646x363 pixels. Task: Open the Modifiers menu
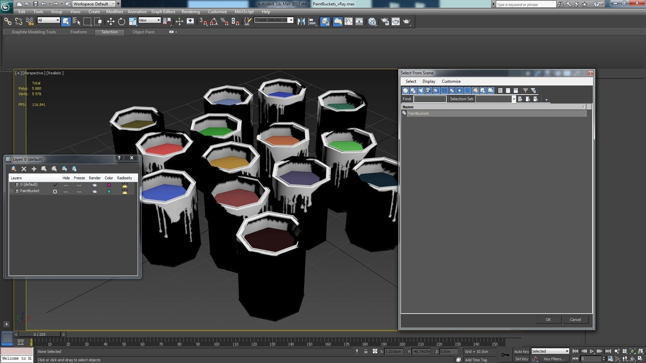click(x=115, y=12)
